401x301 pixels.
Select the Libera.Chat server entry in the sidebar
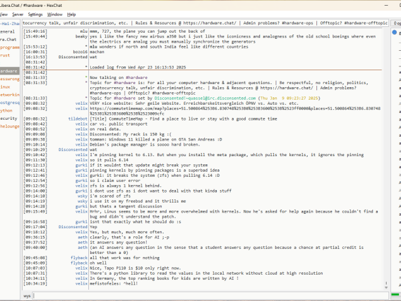point(9,40)
